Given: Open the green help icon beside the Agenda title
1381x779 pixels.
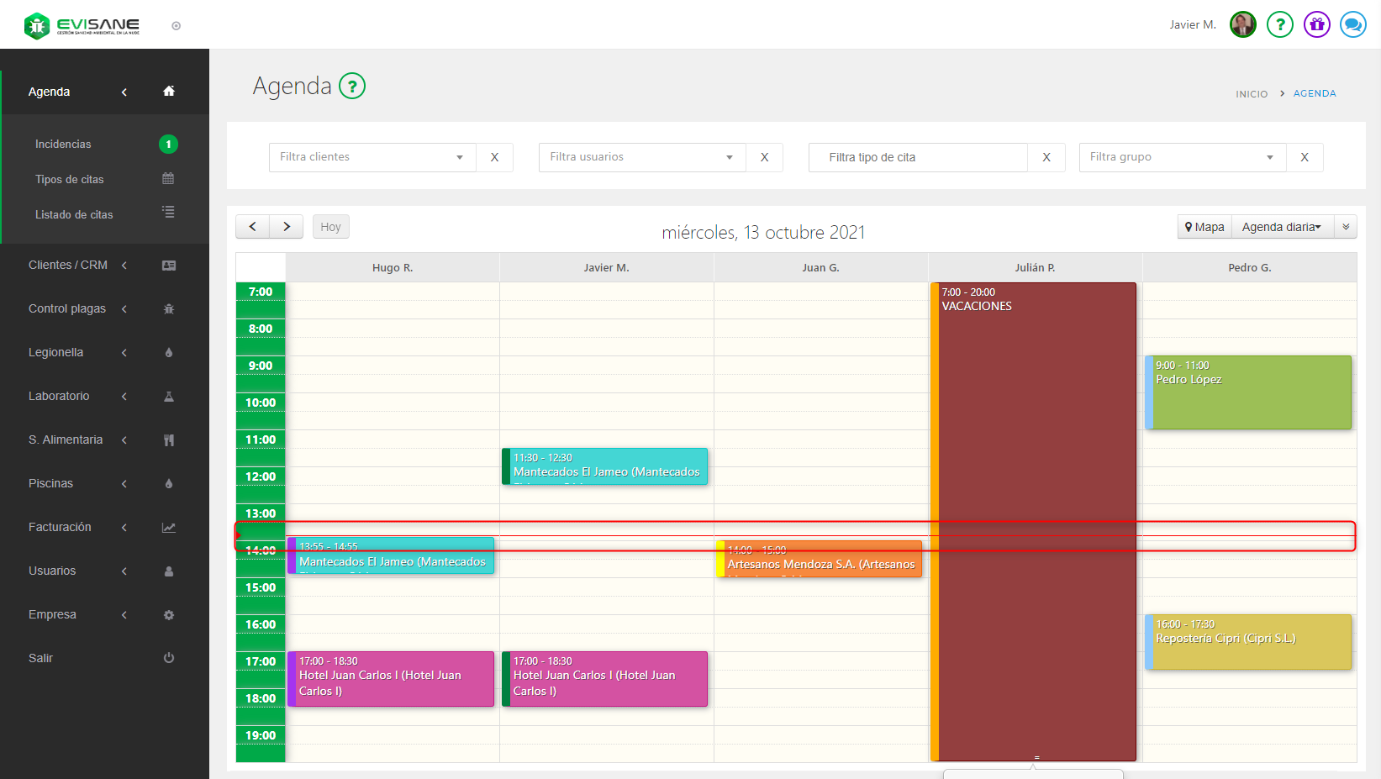Looking at the screenshot, I should click(x=352, y=86).
